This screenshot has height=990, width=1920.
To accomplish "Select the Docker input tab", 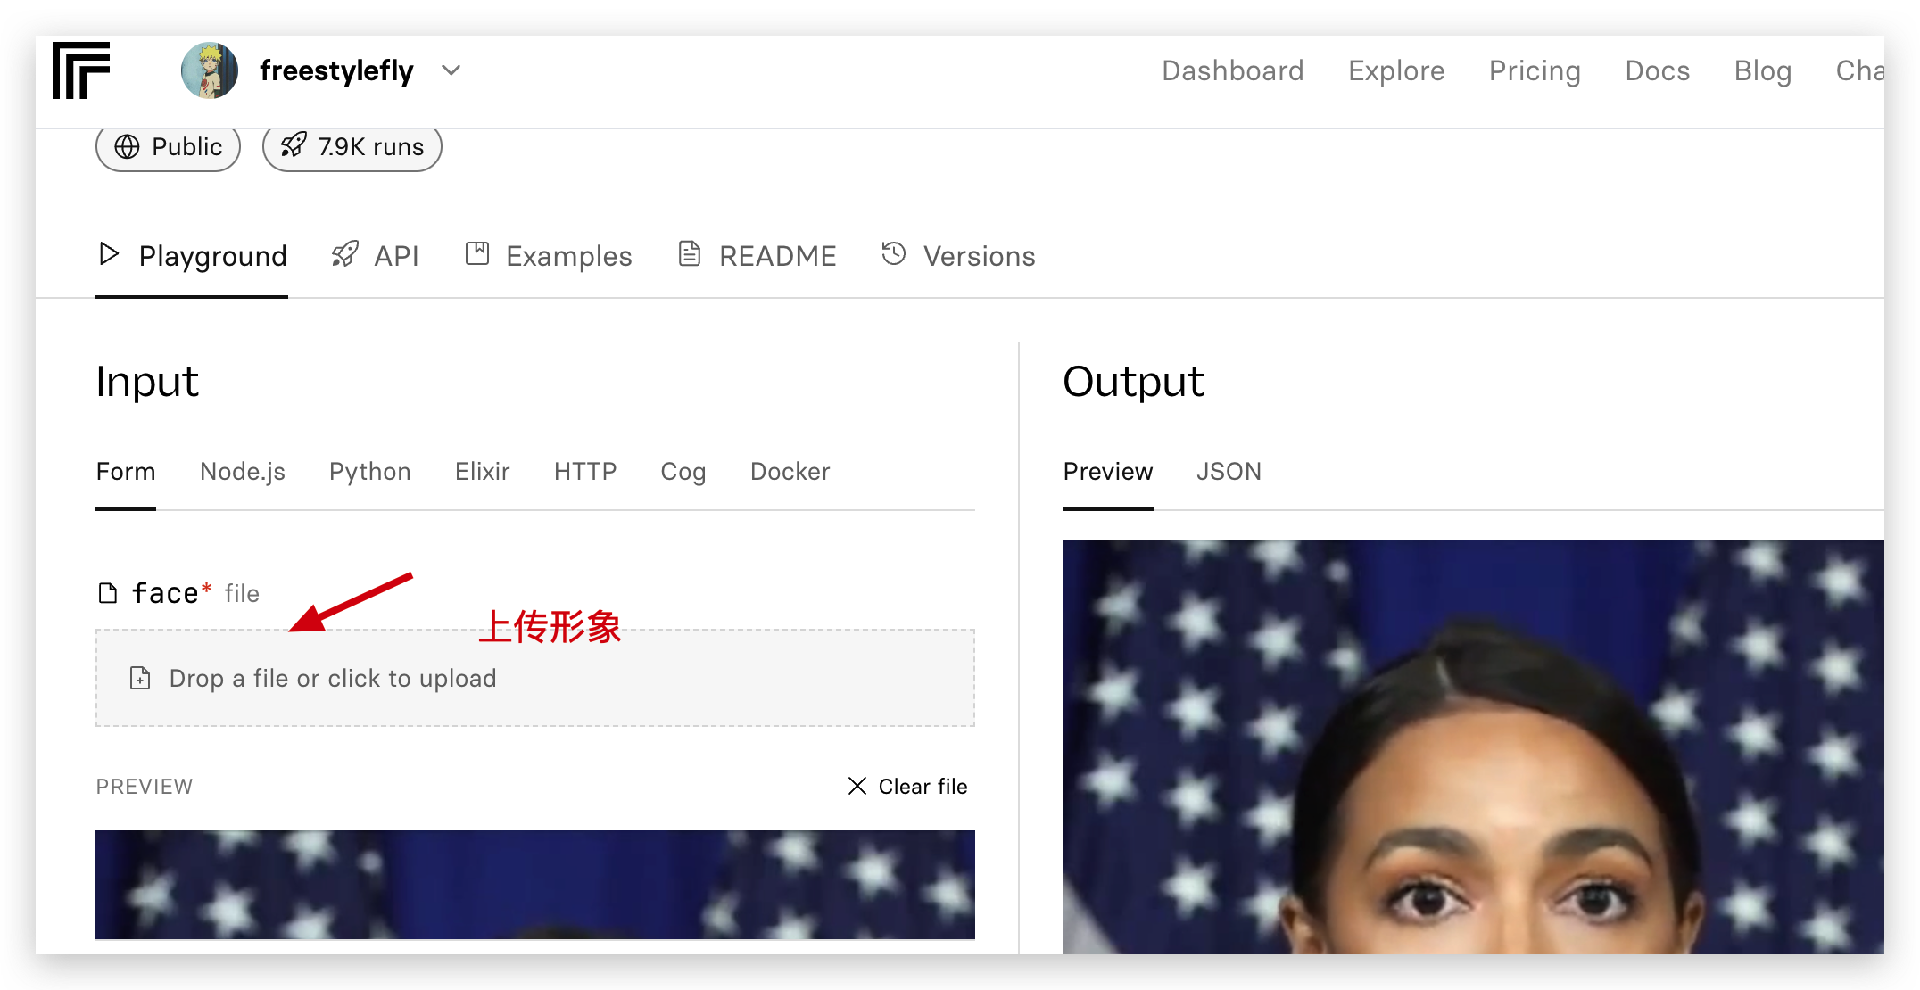I will pos(790,472).
